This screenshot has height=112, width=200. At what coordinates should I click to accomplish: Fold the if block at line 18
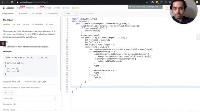[x=69, y=59]
